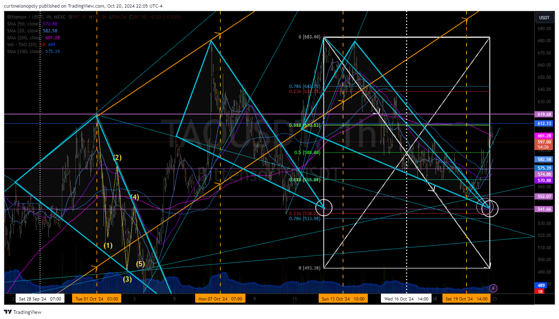Image resolution: width=559 pixels, height=319 pixels.
Task: Click the Tue 01 Oct '24 03:00 time marker
Action: coord(97,299)
